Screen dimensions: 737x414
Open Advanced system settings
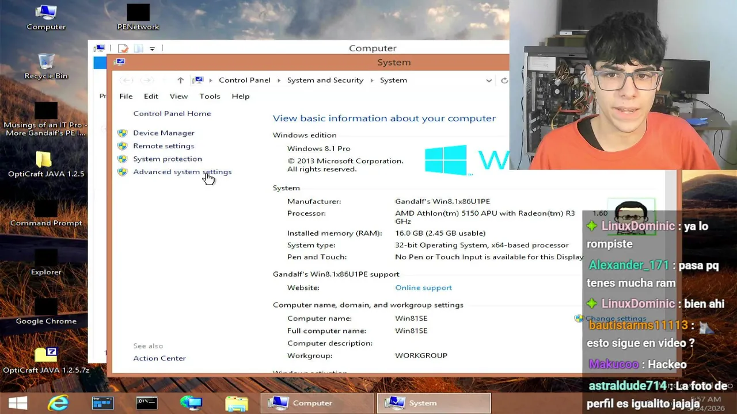[x=182, y=172]
